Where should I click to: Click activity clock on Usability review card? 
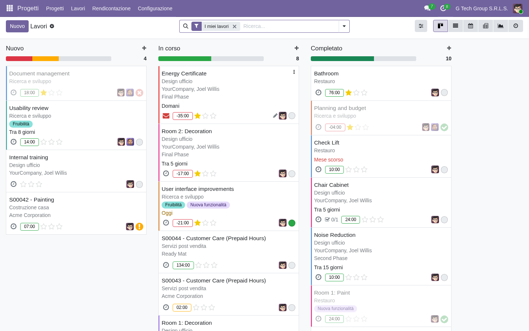click(x=14, y=142)
